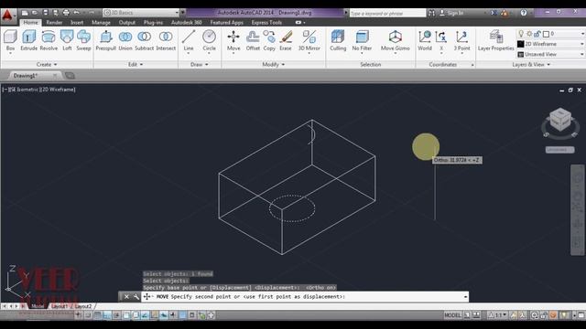Toggle the Culling option

click(338, 40)
